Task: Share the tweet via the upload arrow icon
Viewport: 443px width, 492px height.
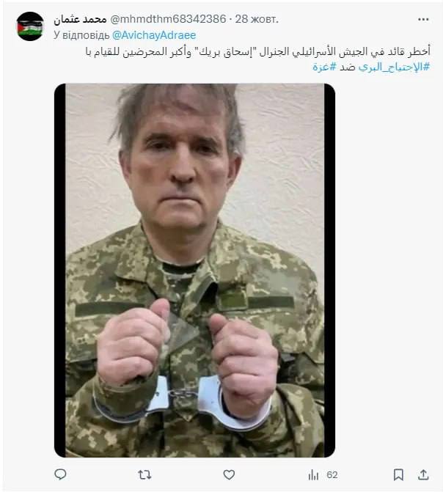Action: [423, 474]
